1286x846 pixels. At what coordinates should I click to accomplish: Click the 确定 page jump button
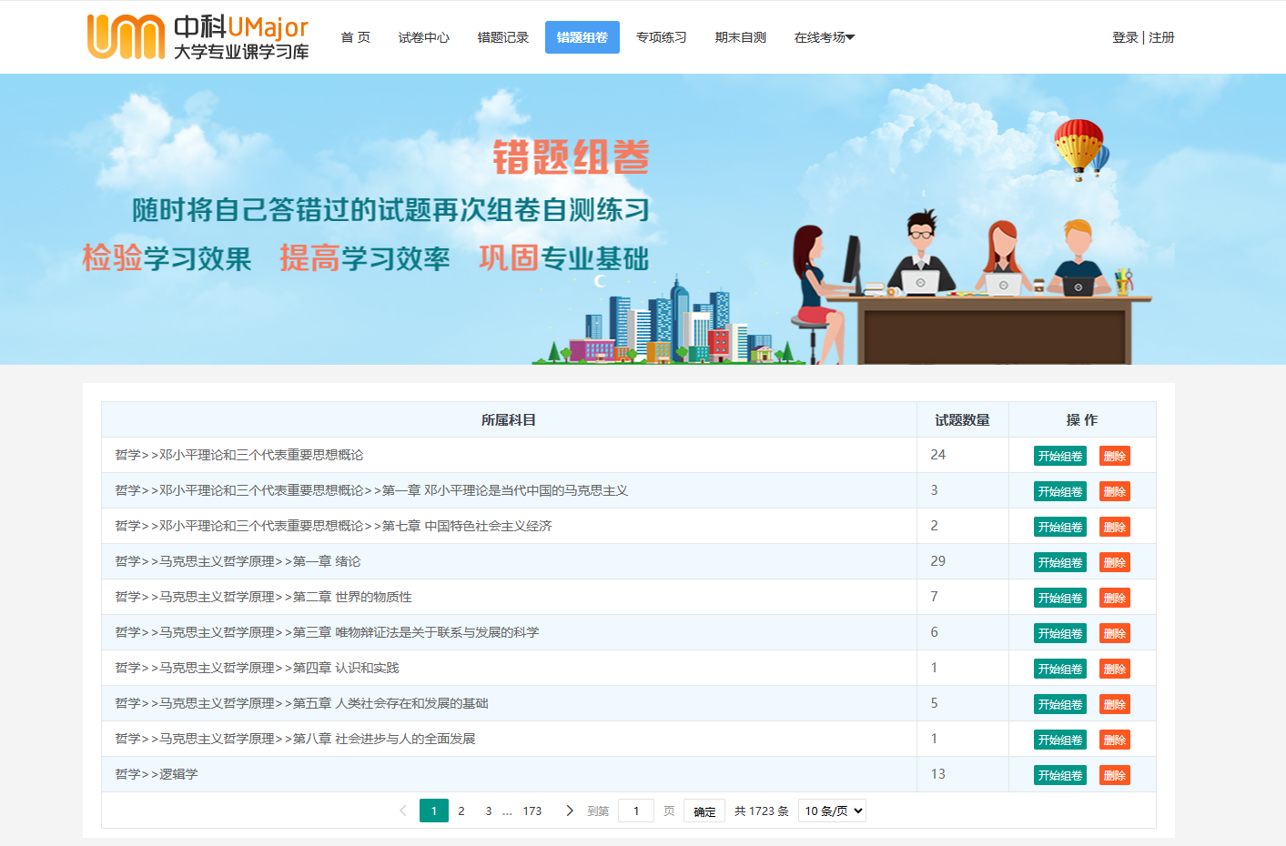tap(704, 811)
